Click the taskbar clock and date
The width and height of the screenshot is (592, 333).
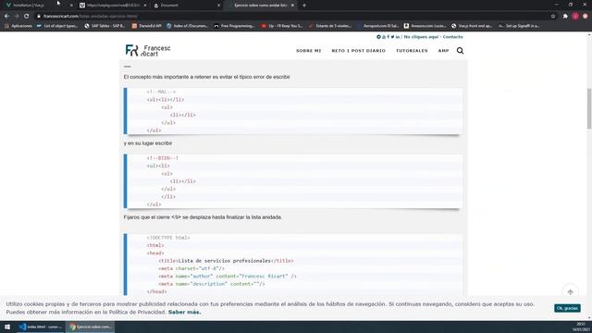click(581, 327)
